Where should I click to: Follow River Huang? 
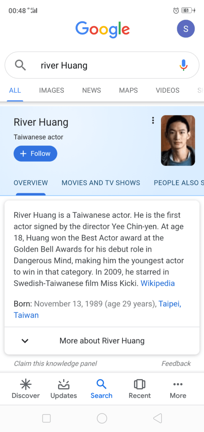coord(35,153)
